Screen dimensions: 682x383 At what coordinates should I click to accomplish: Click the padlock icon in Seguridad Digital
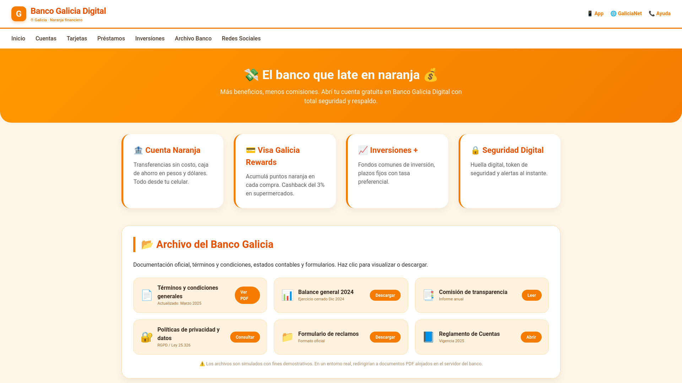[475, 150]
